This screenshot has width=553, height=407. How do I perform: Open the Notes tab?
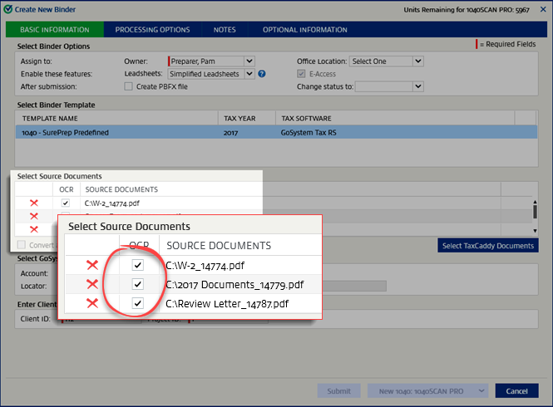click(x=224, y=30)
